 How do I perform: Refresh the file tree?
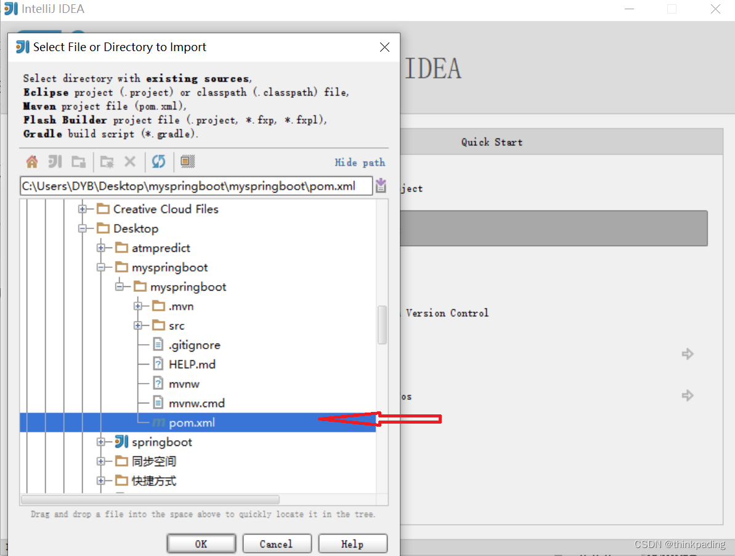[158, 162]
